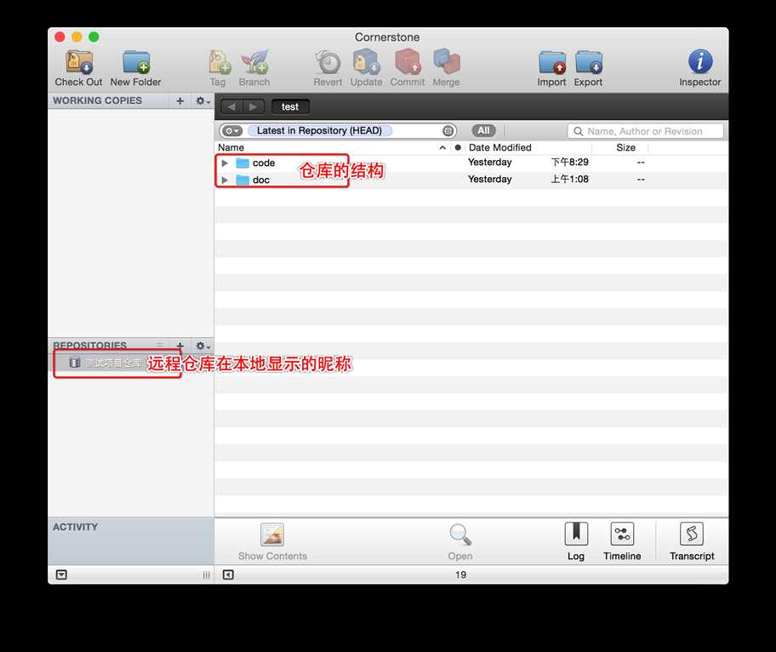Image resolution: width=776 pixels, height=652 pixels.
Task: Open the Log view
Action: [576, 541]
